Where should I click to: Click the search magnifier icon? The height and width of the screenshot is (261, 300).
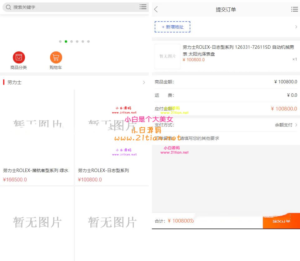click(x=8, y=7)
